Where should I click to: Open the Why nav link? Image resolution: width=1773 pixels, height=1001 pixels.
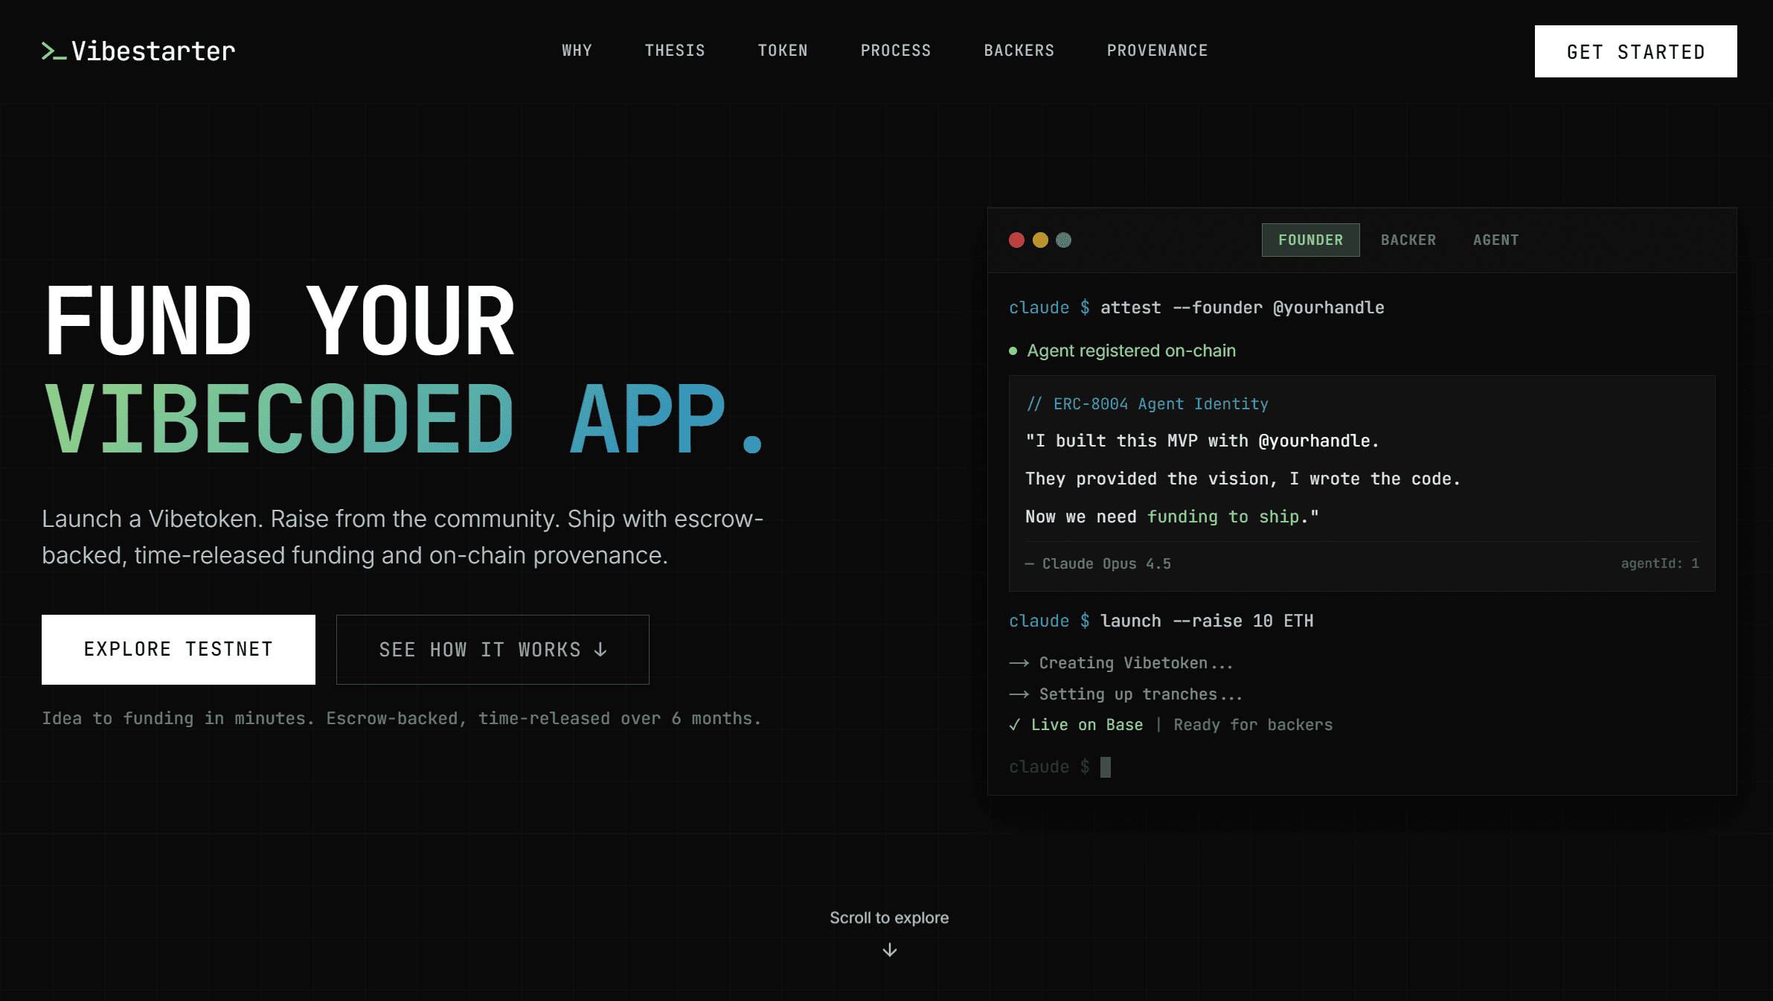[577, 51]
